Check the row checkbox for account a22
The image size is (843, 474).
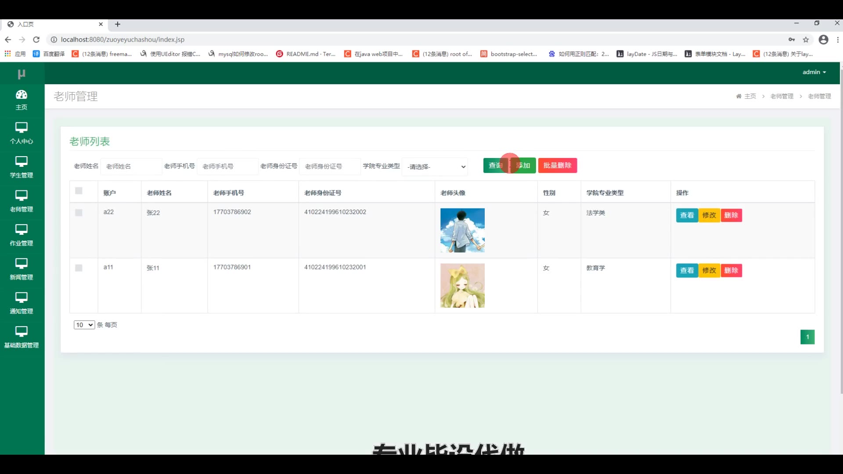click(x=79, y=213)
